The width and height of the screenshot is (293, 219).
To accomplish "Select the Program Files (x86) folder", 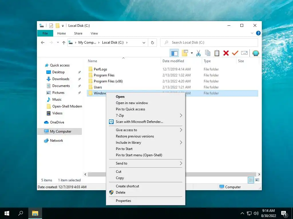I will (108, 81).
